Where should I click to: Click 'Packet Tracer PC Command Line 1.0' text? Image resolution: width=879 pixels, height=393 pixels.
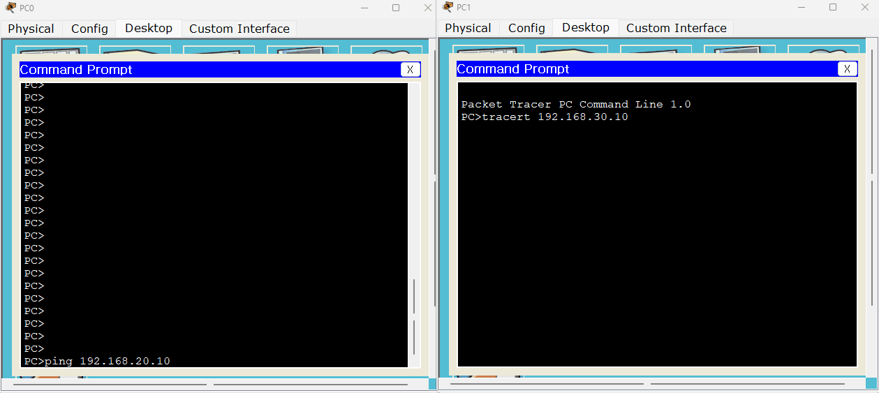coord(576,104)
